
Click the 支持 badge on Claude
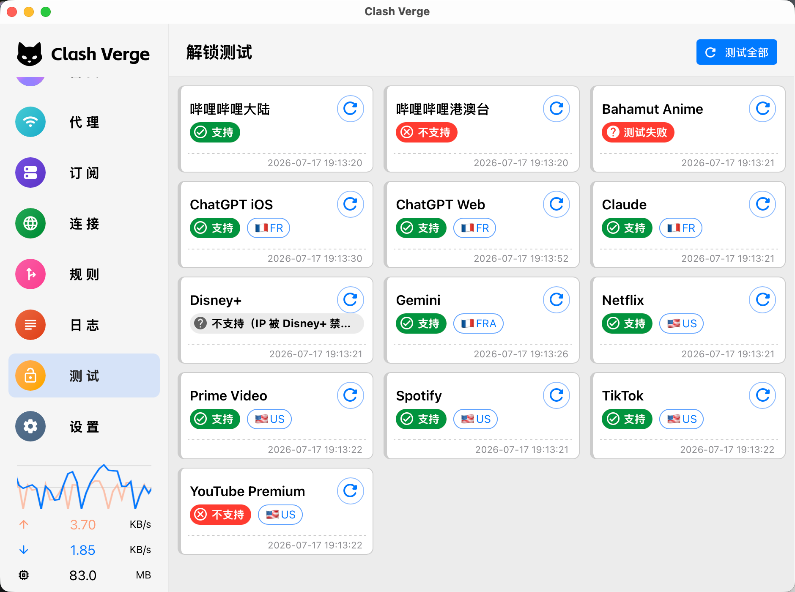pos(627,228)
